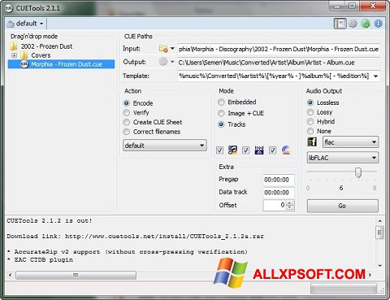
Task: Click the Input path field
Action: tap(279, 49)
